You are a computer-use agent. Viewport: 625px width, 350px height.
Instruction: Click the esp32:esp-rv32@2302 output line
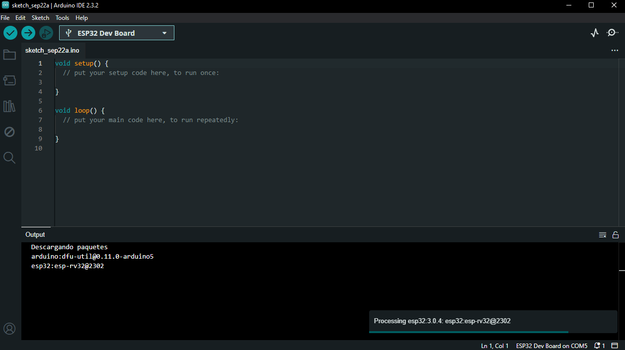pos(68,266)
